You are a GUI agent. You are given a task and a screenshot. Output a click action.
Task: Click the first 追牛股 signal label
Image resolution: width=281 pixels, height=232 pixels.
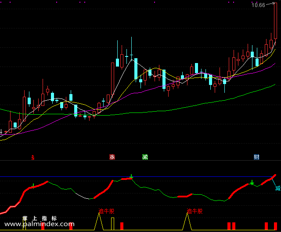106,211
